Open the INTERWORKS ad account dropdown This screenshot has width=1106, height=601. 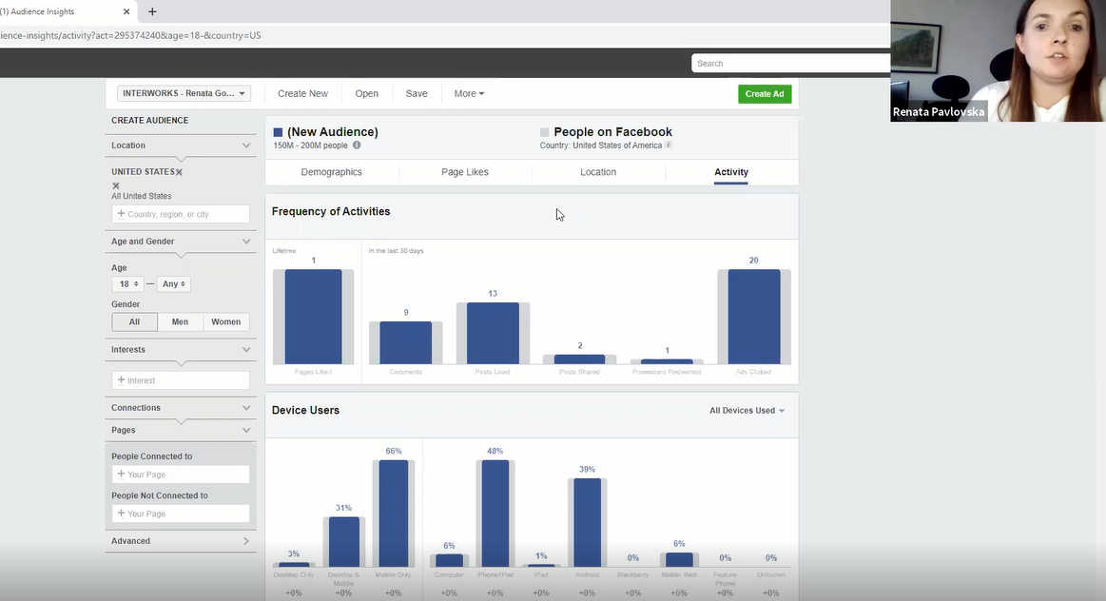[x=184, y=93]
